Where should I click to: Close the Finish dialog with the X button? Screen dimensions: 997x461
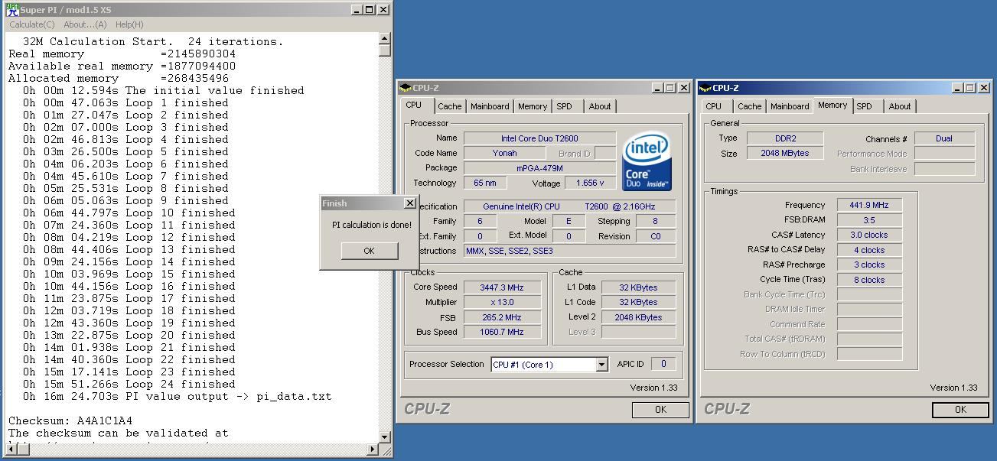[x=409, y=203]
